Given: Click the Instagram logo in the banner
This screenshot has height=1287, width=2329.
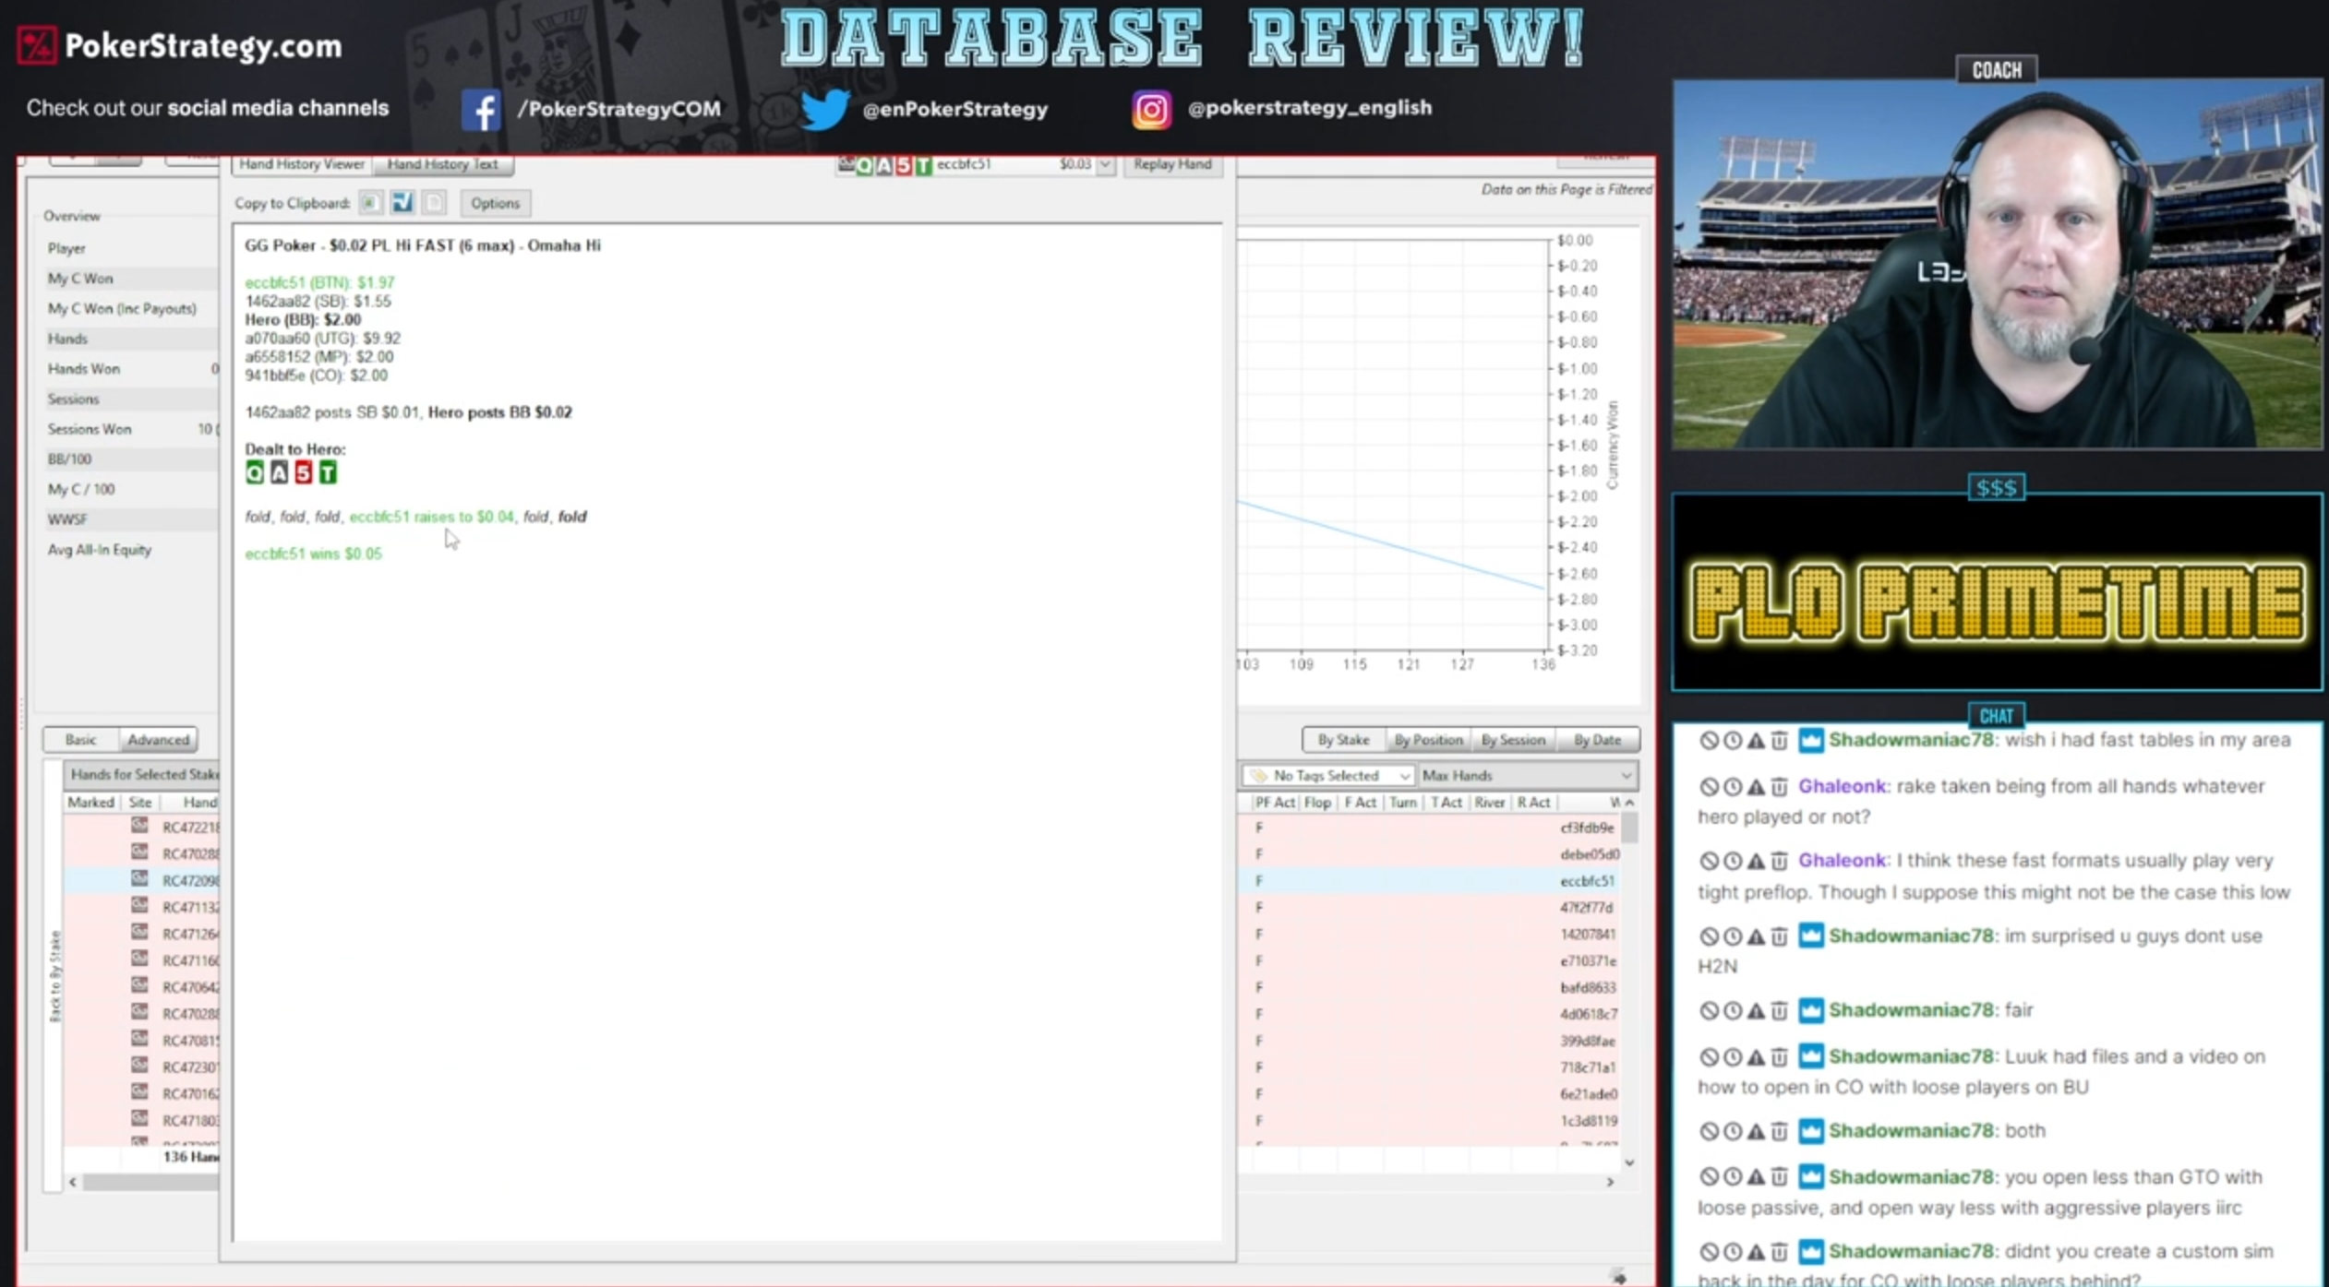Looking at the screenshot, I should [x=1151, y=110].
